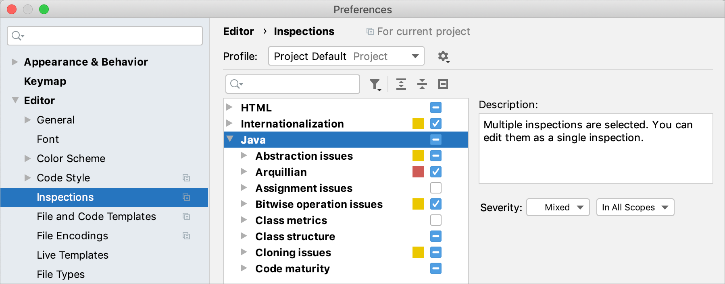Toggle the Code maturity checkbox
The width and height of the screenshot is (725, 284).
[x=436, y=268]
